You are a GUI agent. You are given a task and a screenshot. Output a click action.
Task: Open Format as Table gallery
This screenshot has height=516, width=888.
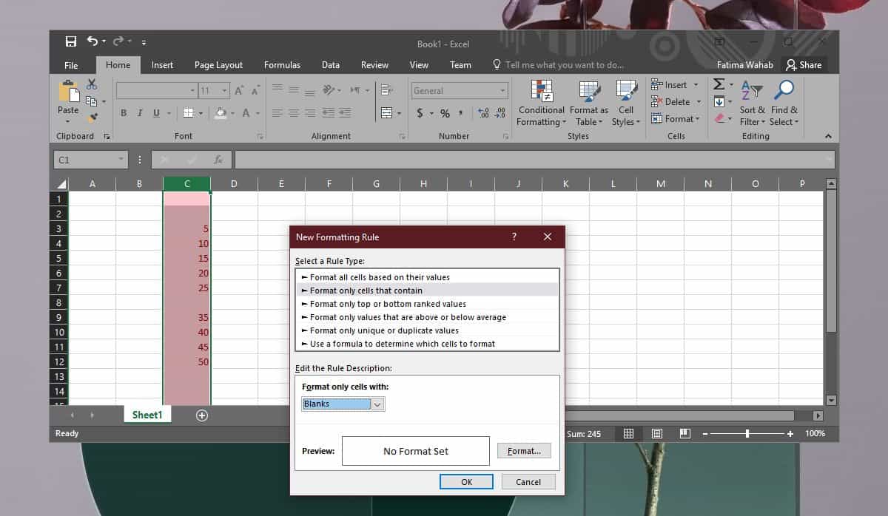click(x=589, y=103)
